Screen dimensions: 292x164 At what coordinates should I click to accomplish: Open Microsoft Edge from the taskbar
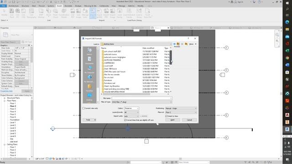[287, 22]
